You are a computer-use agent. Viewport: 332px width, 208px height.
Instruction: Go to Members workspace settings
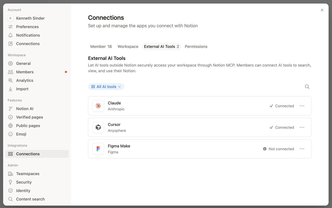tap(37, 72)
